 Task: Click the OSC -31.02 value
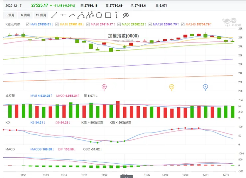(x=92, y=149)
